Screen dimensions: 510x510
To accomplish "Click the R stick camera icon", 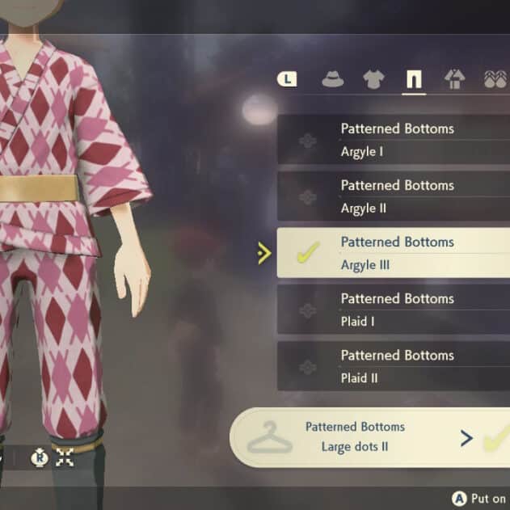I will (x=40, y=457).
